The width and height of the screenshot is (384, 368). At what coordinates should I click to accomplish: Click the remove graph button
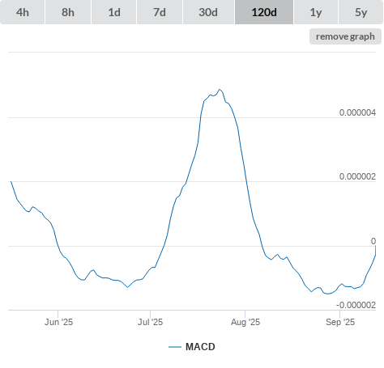(345, 36)
